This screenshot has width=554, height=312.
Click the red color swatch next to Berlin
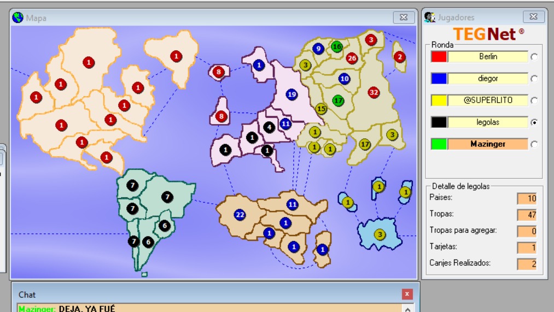tap(439, 57)
